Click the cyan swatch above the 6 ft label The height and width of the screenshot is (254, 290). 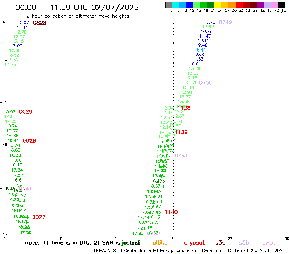point(176,5)
